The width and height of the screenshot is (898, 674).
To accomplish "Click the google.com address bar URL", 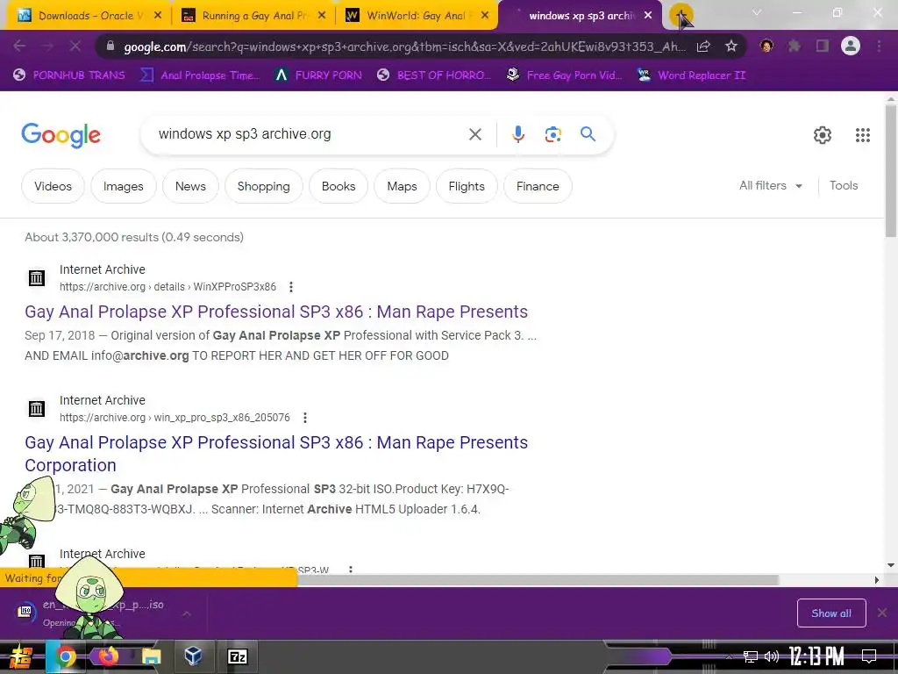I will click(403, 47).
